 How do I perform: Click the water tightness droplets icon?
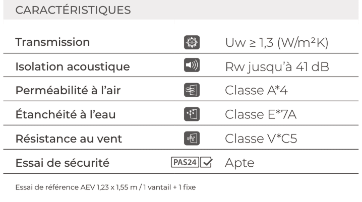192,114
